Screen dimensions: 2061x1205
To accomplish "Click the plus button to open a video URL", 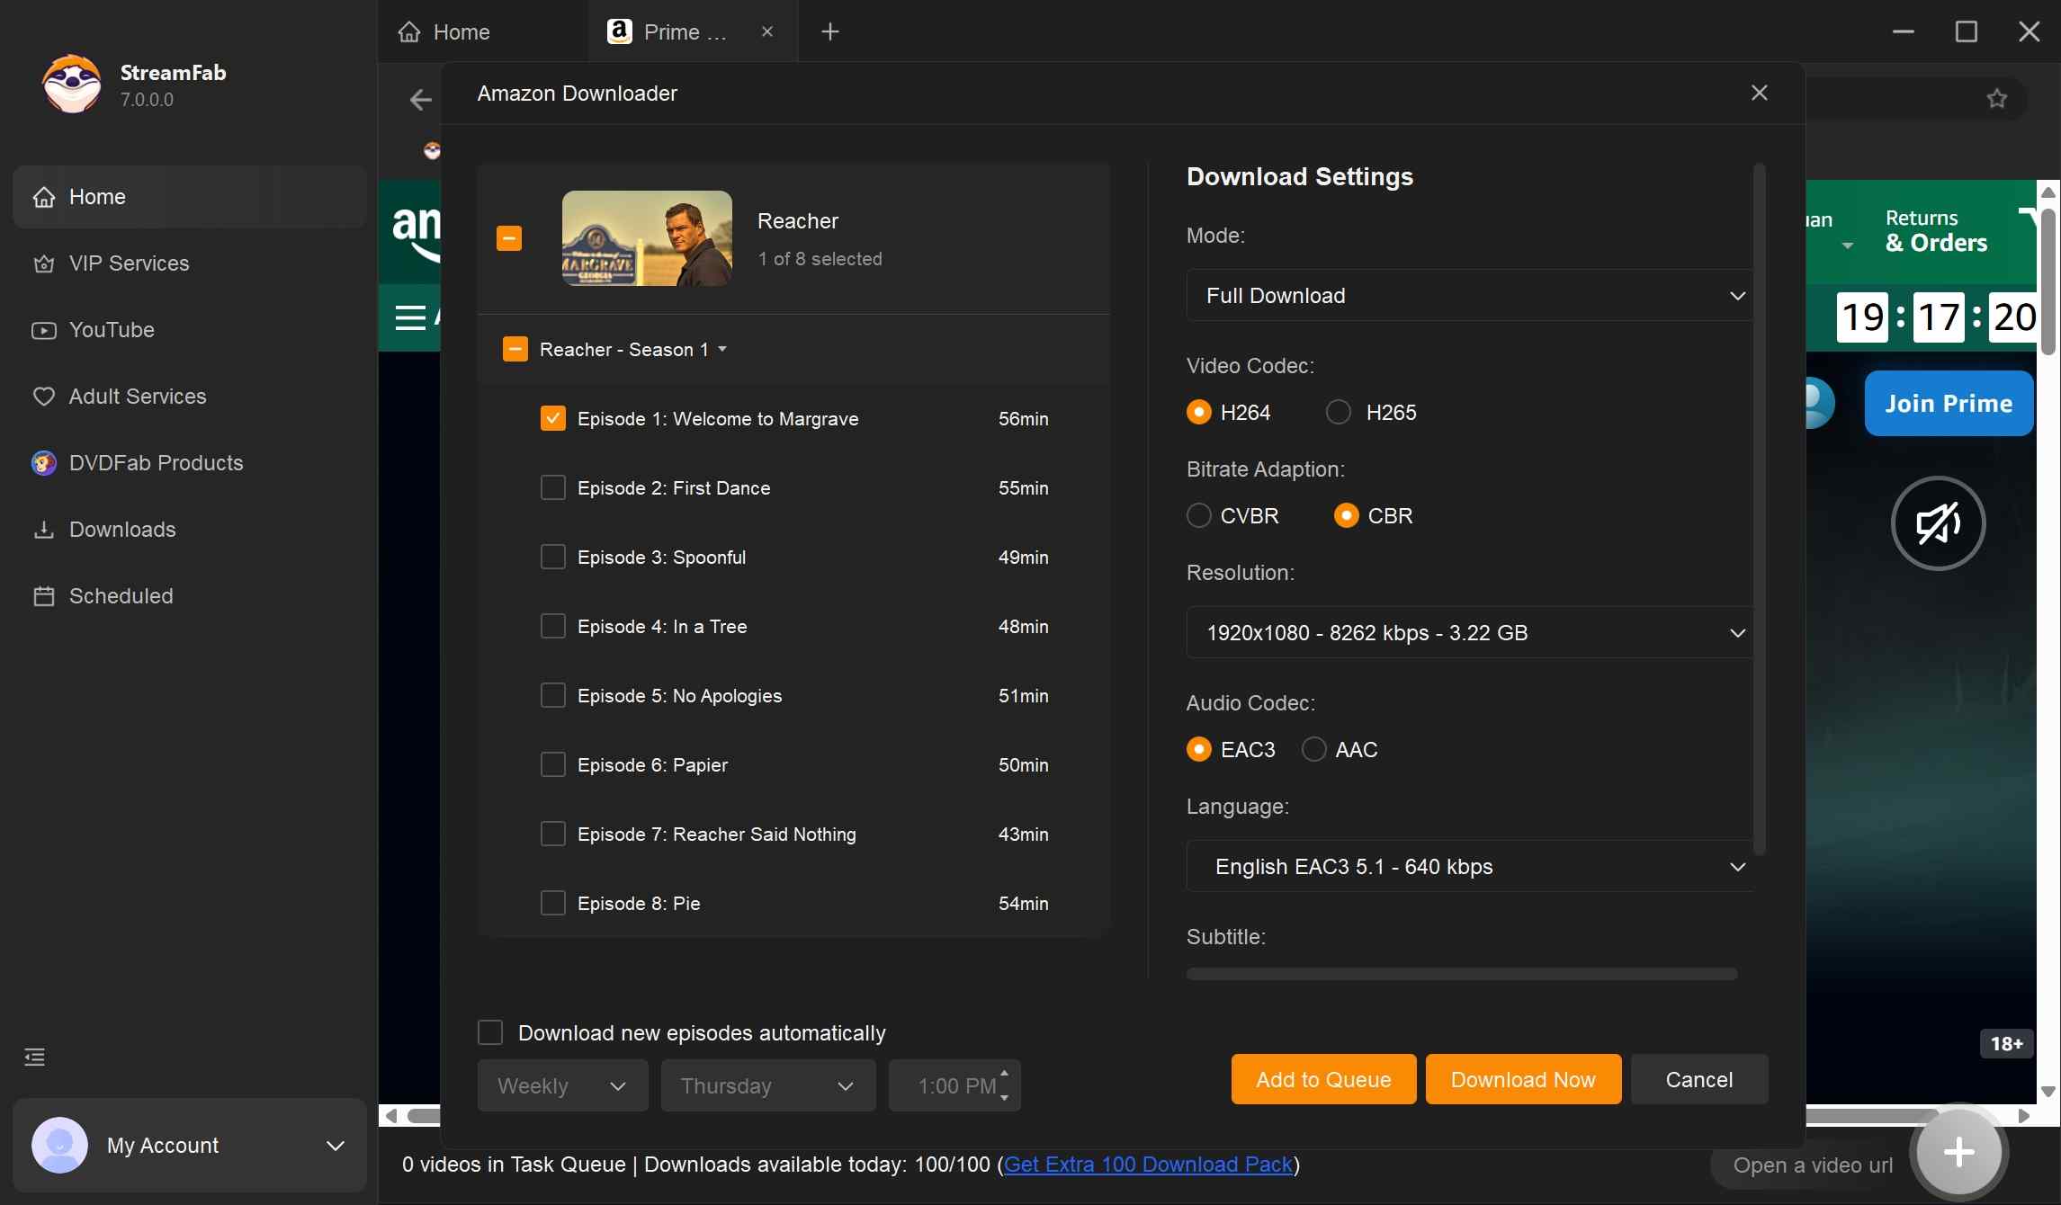I will coord(1958,1152).
